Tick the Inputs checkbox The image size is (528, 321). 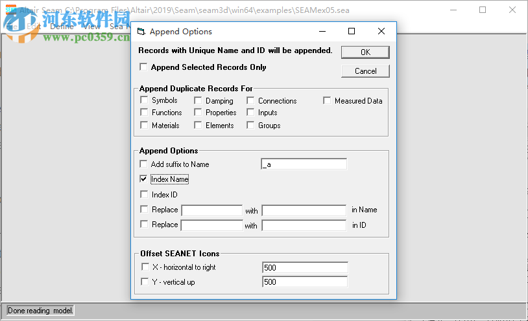coord(250,112)
